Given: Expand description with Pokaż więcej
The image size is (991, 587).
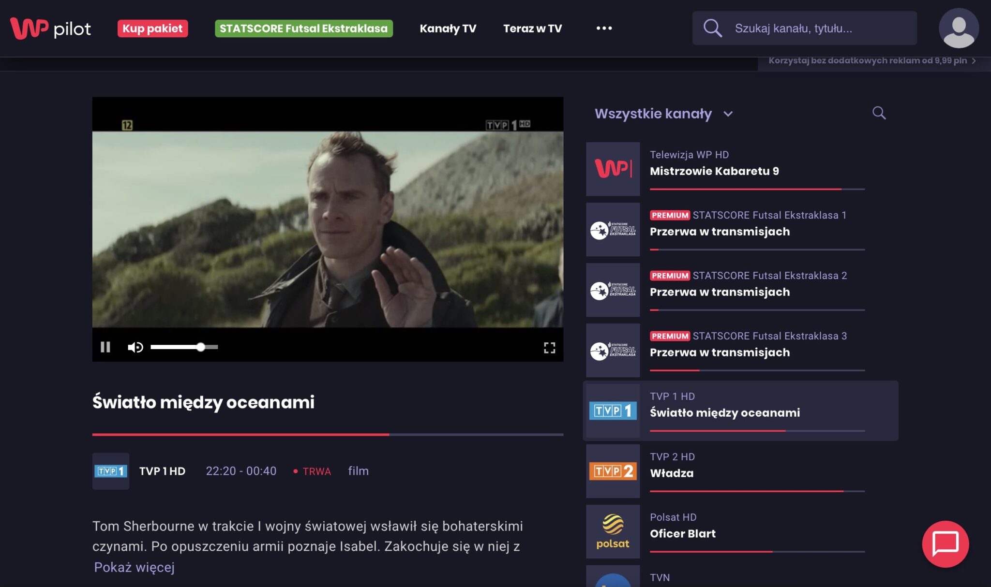Looking at the screenshot, I should pos(134,567).
